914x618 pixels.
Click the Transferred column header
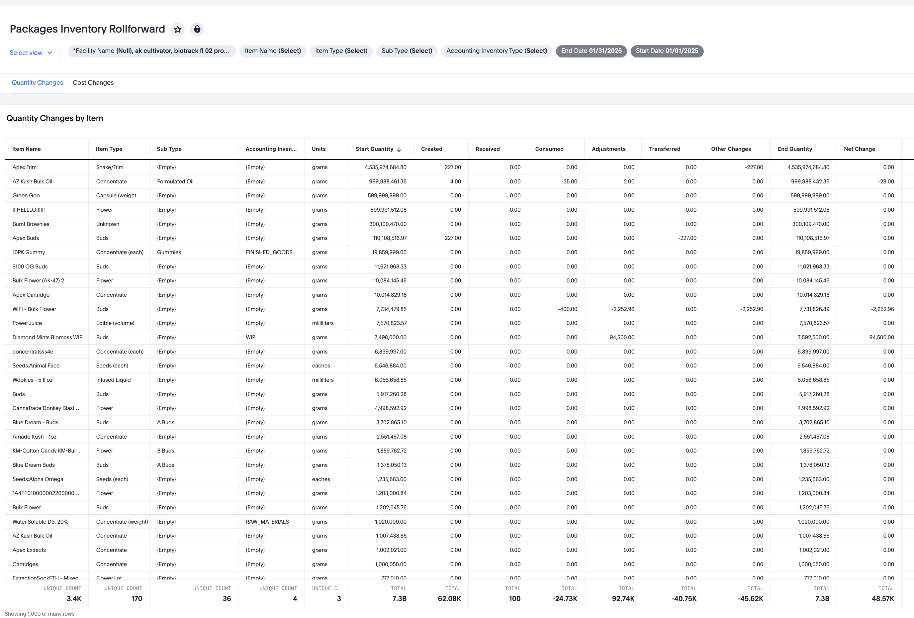click(x=673, y=149)
